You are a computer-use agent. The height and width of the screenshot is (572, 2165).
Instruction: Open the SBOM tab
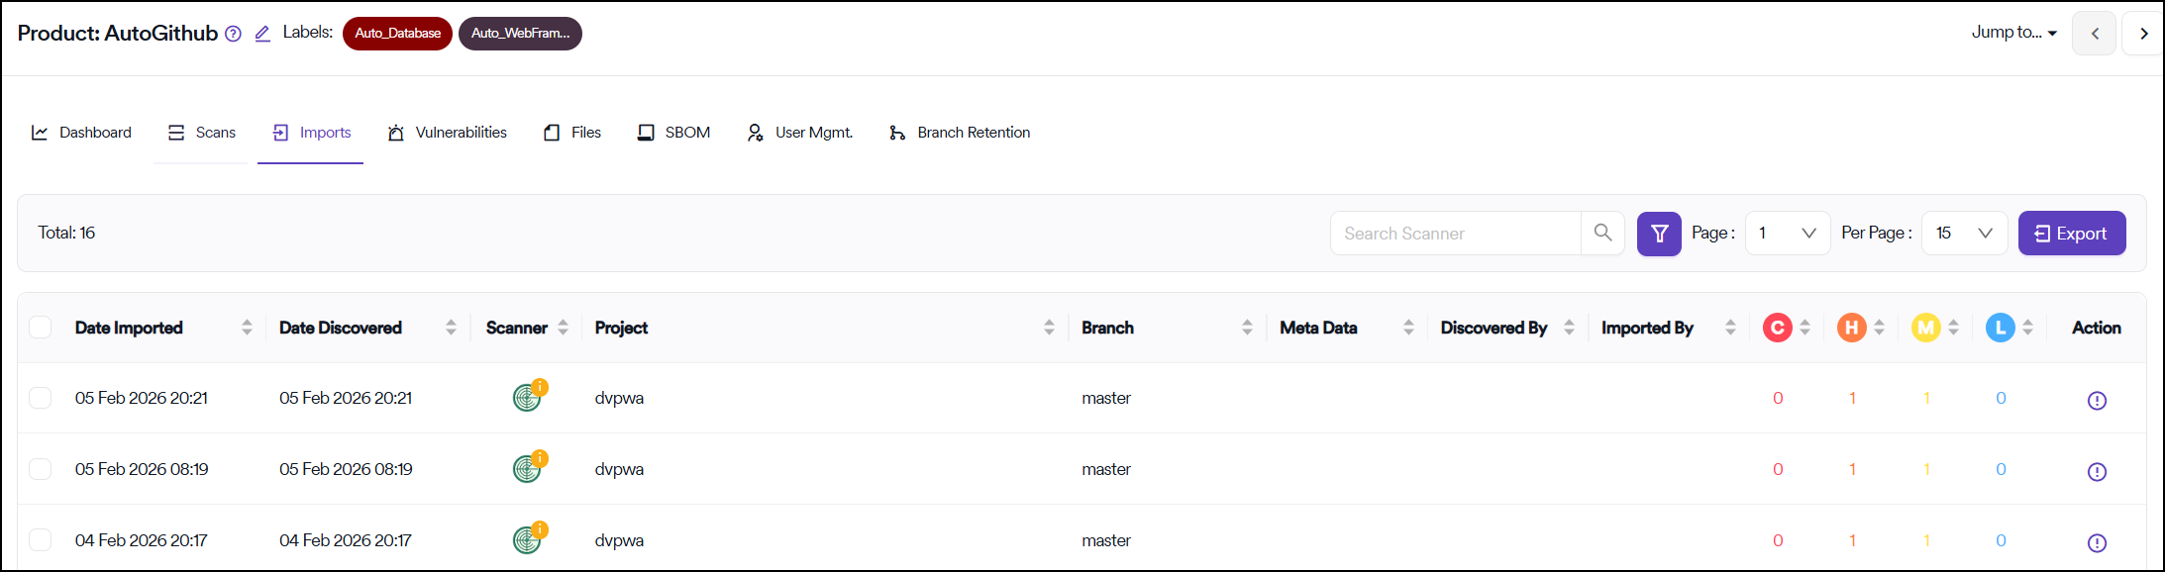point(674,133)
